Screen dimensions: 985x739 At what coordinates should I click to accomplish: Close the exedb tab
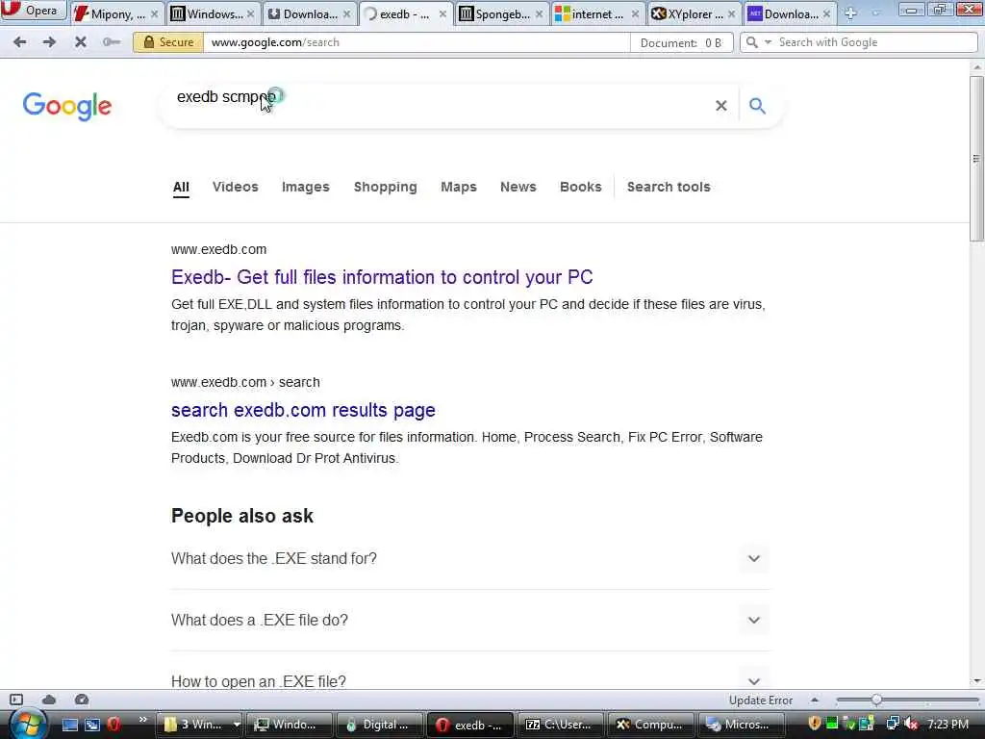442,13
